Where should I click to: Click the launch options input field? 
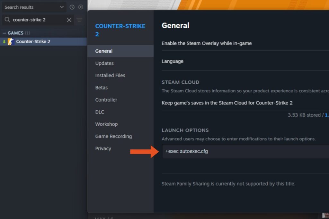225,151
